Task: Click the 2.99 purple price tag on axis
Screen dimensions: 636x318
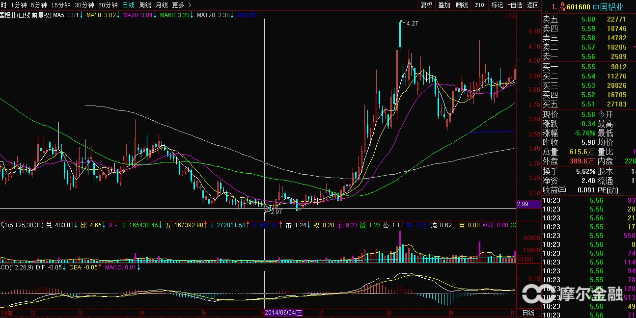Action: [x=523, y=204]
